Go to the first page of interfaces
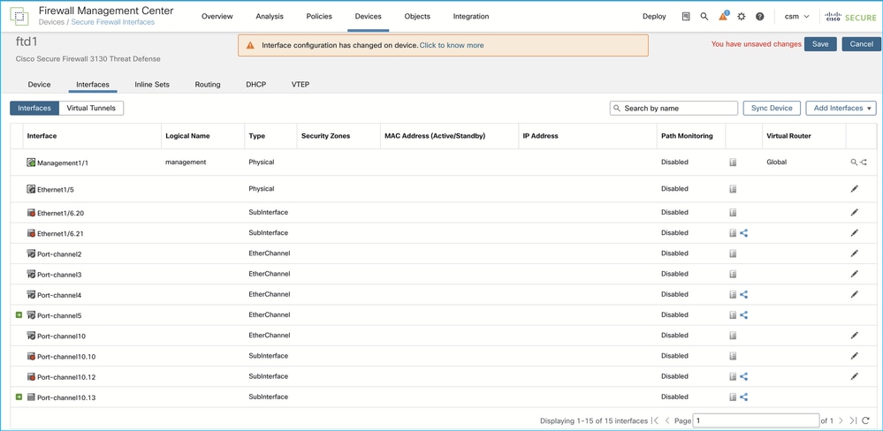This screenshot has height=431, width=883. point(655,420)
